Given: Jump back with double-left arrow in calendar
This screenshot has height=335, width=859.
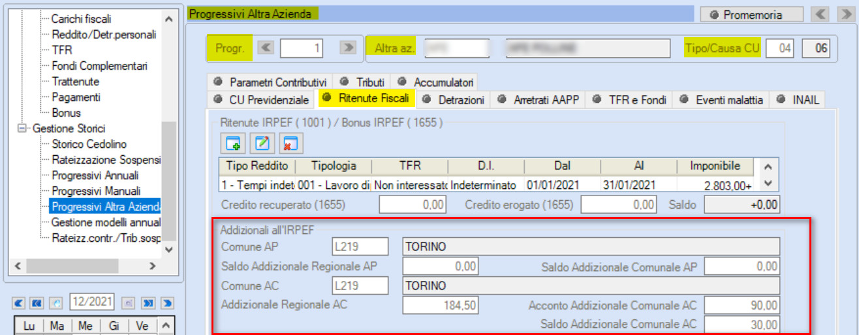Looking at the screenshot, I should coord(37,302).
